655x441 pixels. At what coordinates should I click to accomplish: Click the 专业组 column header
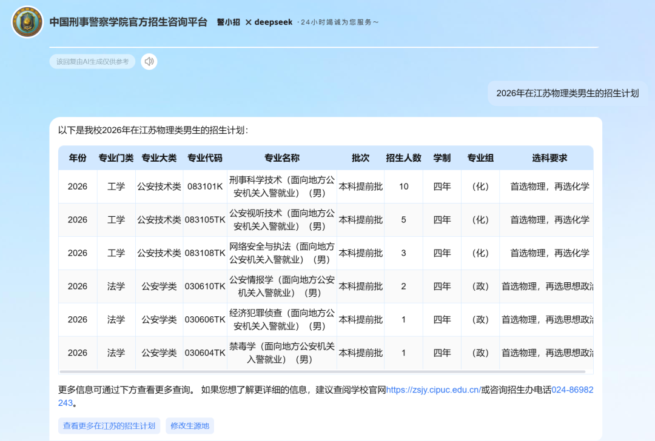pos(480,157)
